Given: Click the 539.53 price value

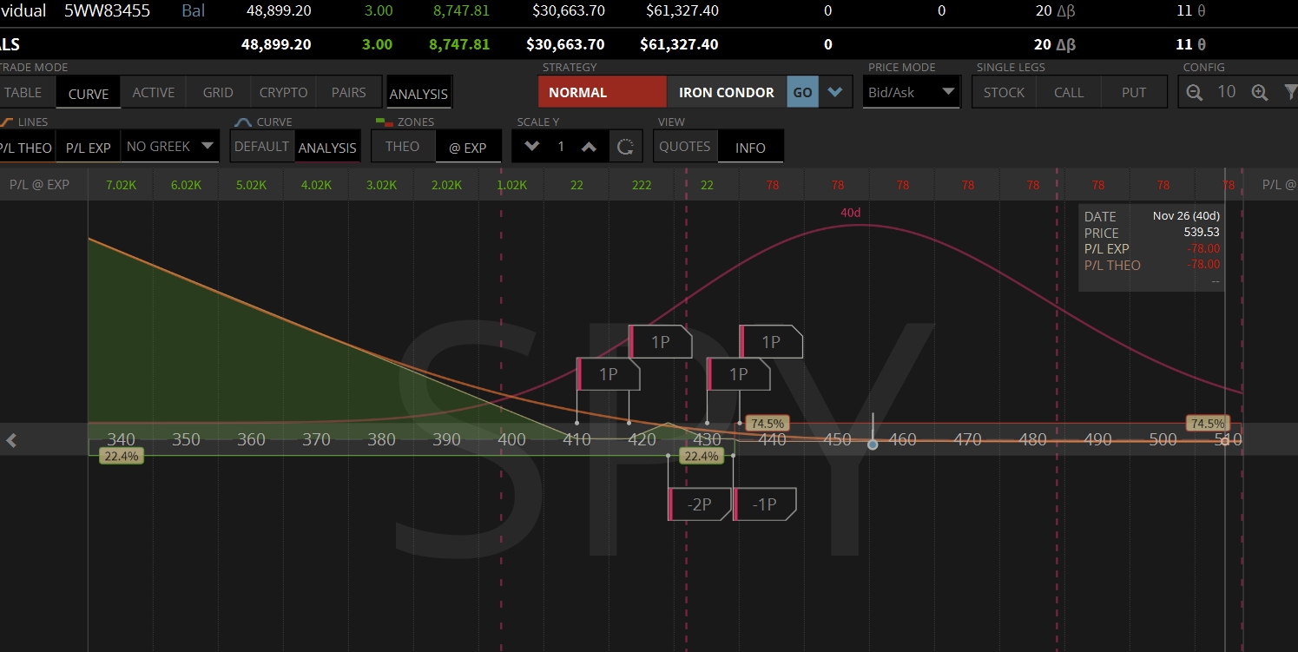Looking at the screenshot, I should (1202, 233).
